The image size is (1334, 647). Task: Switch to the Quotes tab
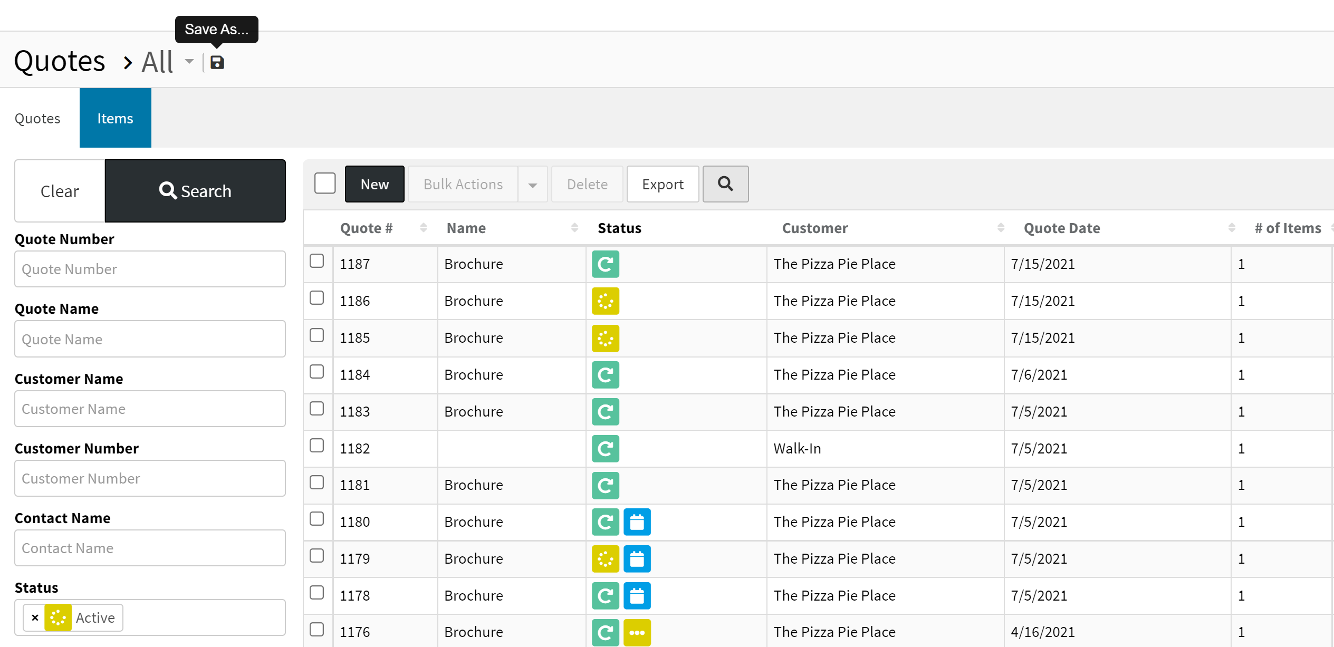[37, 118]
